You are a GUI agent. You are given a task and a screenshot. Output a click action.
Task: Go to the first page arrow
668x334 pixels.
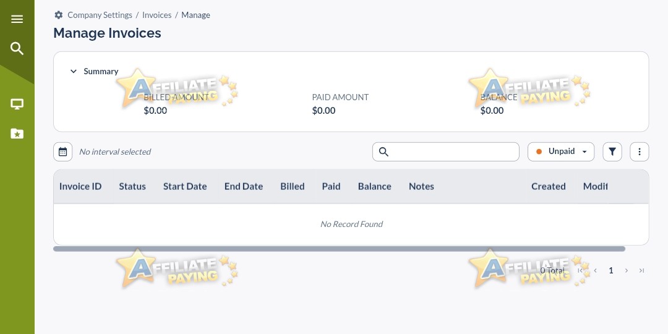580,270
